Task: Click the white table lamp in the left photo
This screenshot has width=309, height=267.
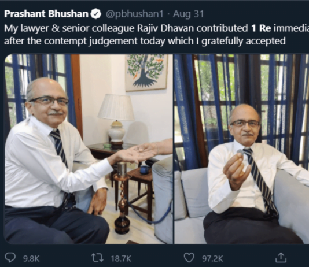Action: coord(116,119)
